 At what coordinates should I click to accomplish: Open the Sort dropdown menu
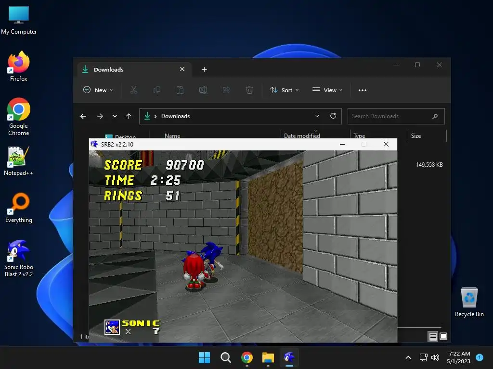tap(284, 90)
